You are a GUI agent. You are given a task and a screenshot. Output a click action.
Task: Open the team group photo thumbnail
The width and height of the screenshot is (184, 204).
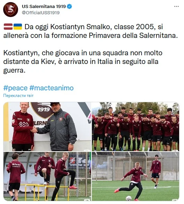136,127
